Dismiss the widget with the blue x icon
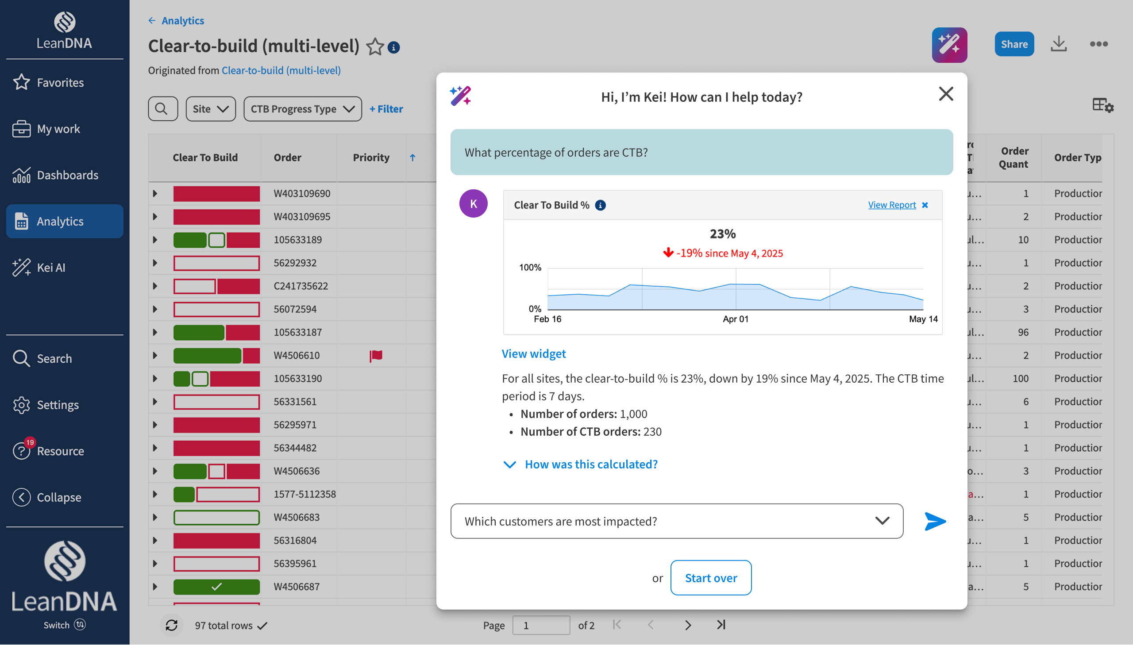The width and height of the screenshot is (1133, 645). 925,205
